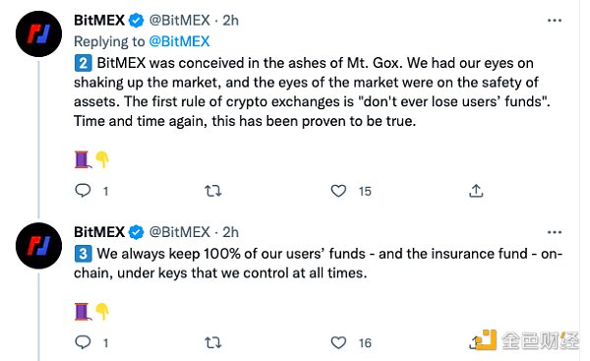Open the 2h timestamp on second tweet

(x=230, y=232)
